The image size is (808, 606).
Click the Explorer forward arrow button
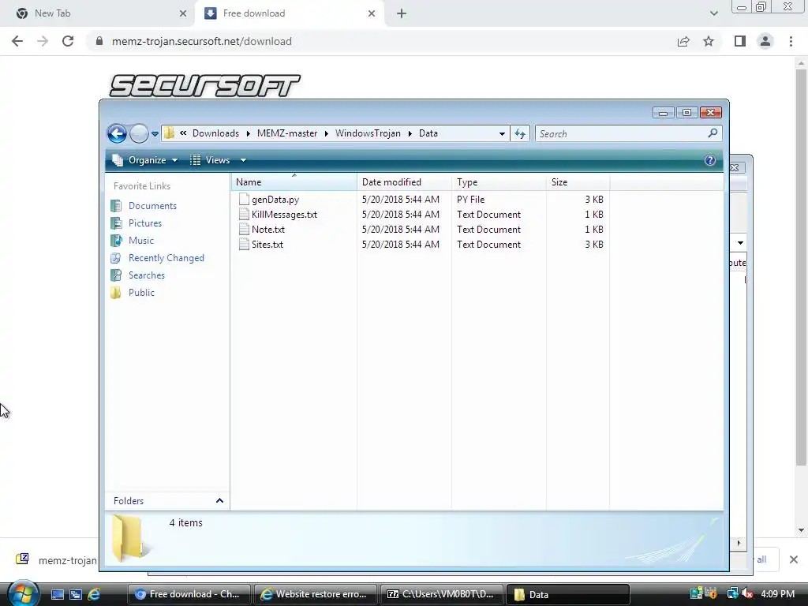(x=139, y=133)
